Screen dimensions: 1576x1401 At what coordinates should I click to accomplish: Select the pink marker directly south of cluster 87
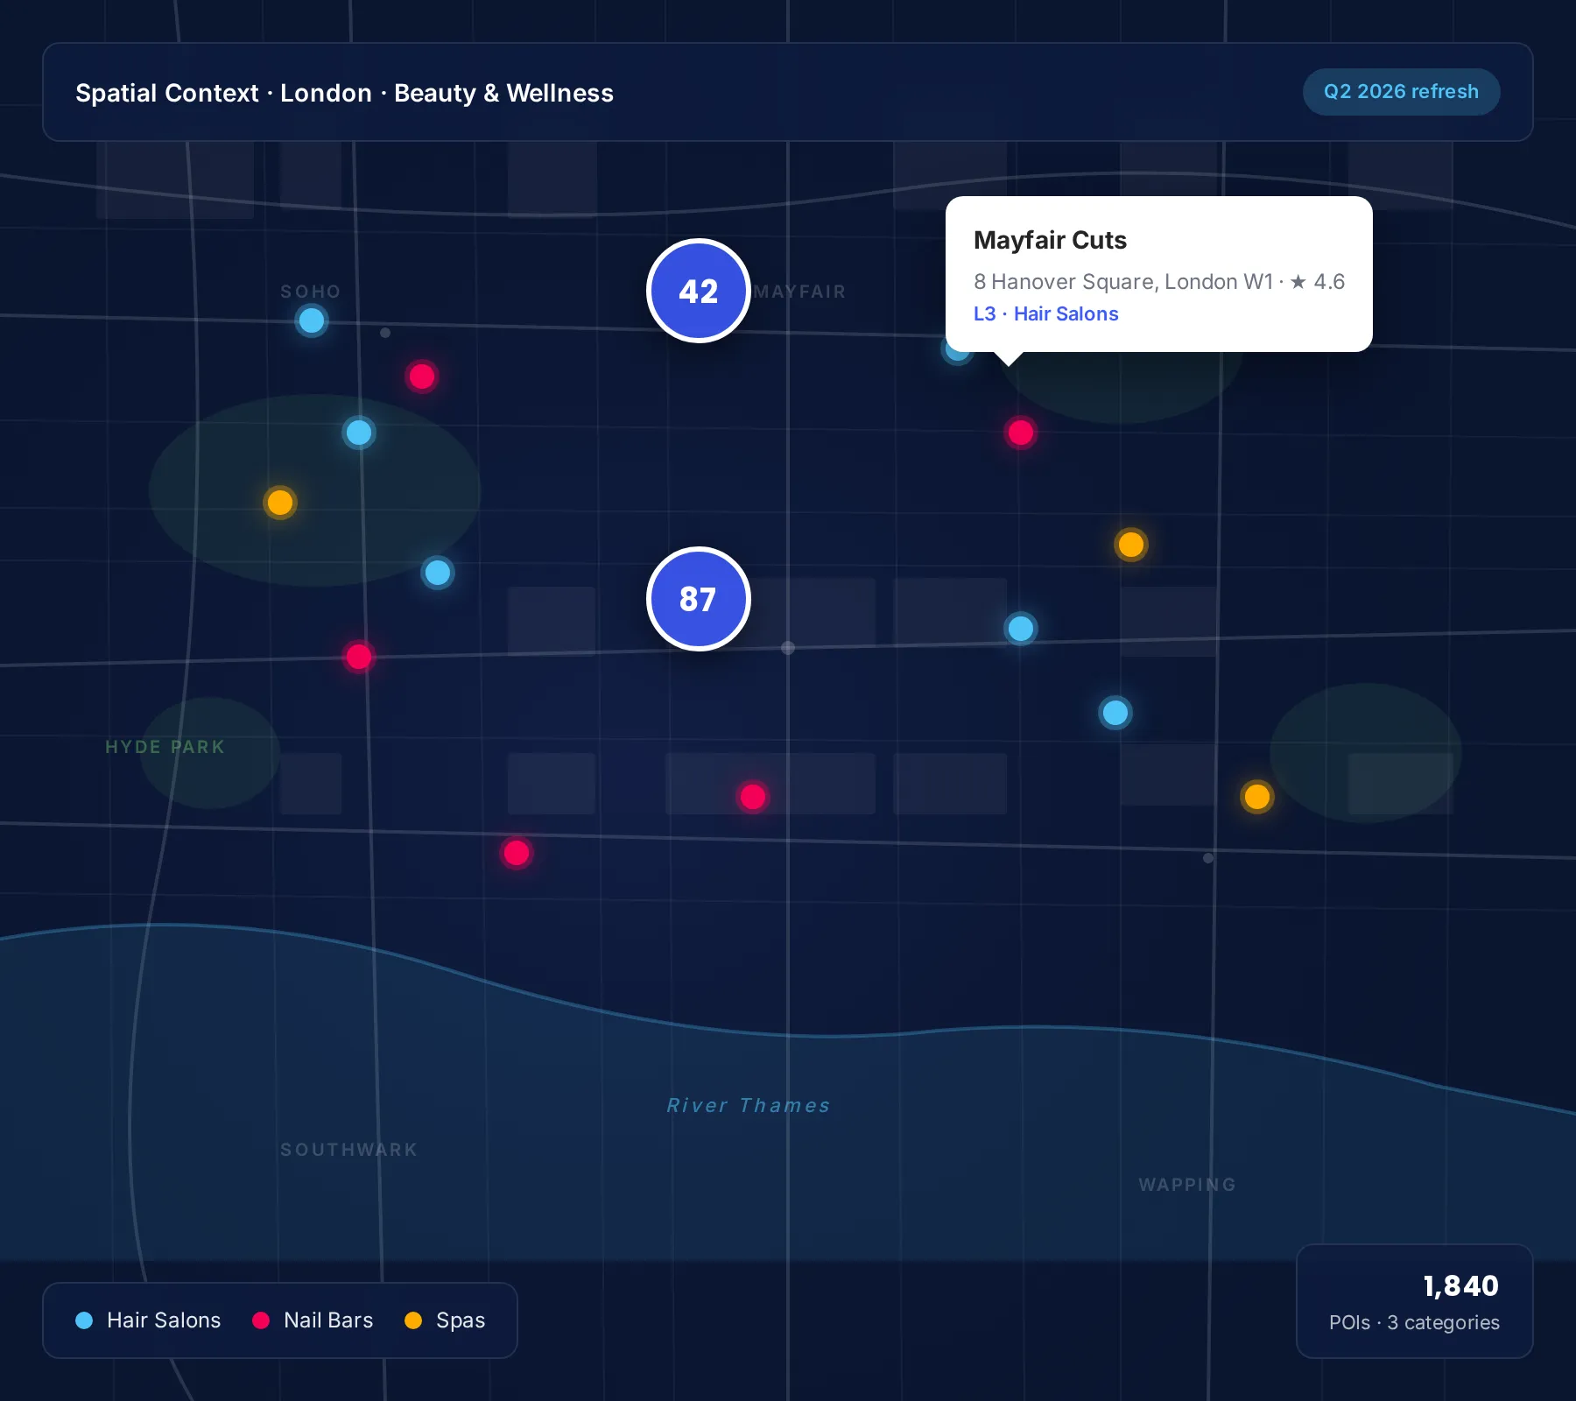pyautogui.click(x=753, y=797)
